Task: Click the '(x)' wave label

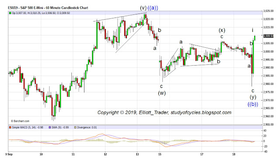Action: coord(222,30)
